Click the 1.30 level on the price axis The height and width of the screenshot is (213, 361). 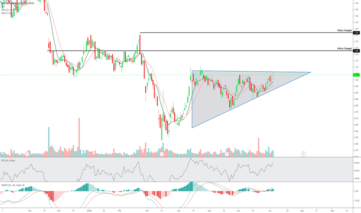point(356,41)
